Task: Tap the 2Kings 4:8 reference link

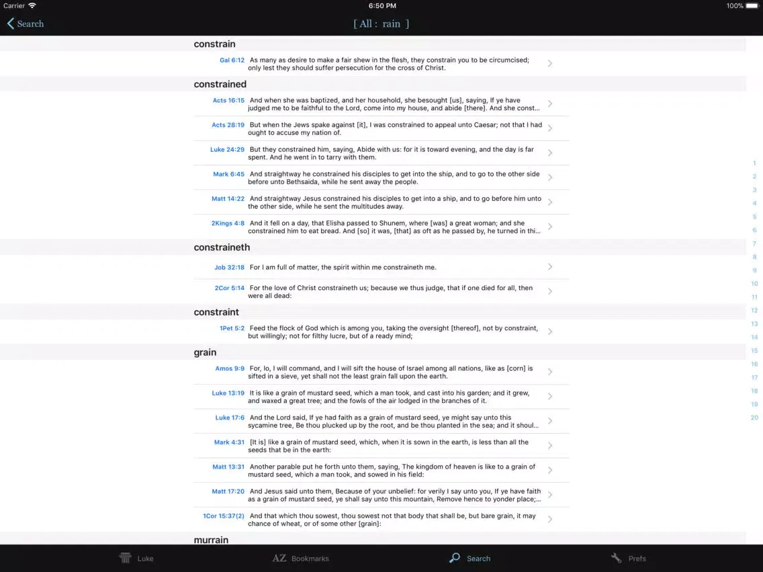Action: point(228,224)
